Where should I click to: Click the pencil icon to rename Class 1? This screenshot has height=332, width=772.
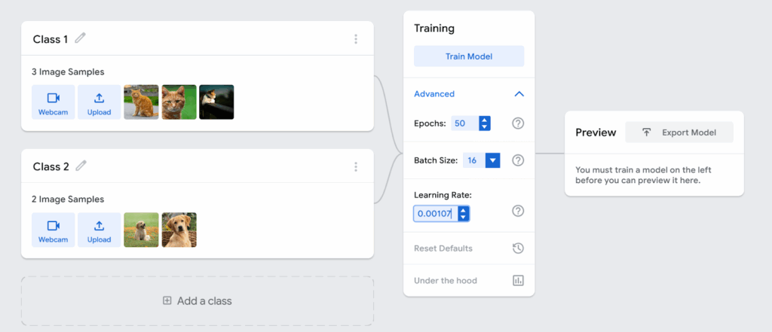click(x=81, y=38)
